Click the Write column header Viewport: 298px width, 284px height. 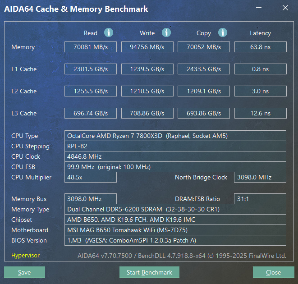(x=147, y=33)
